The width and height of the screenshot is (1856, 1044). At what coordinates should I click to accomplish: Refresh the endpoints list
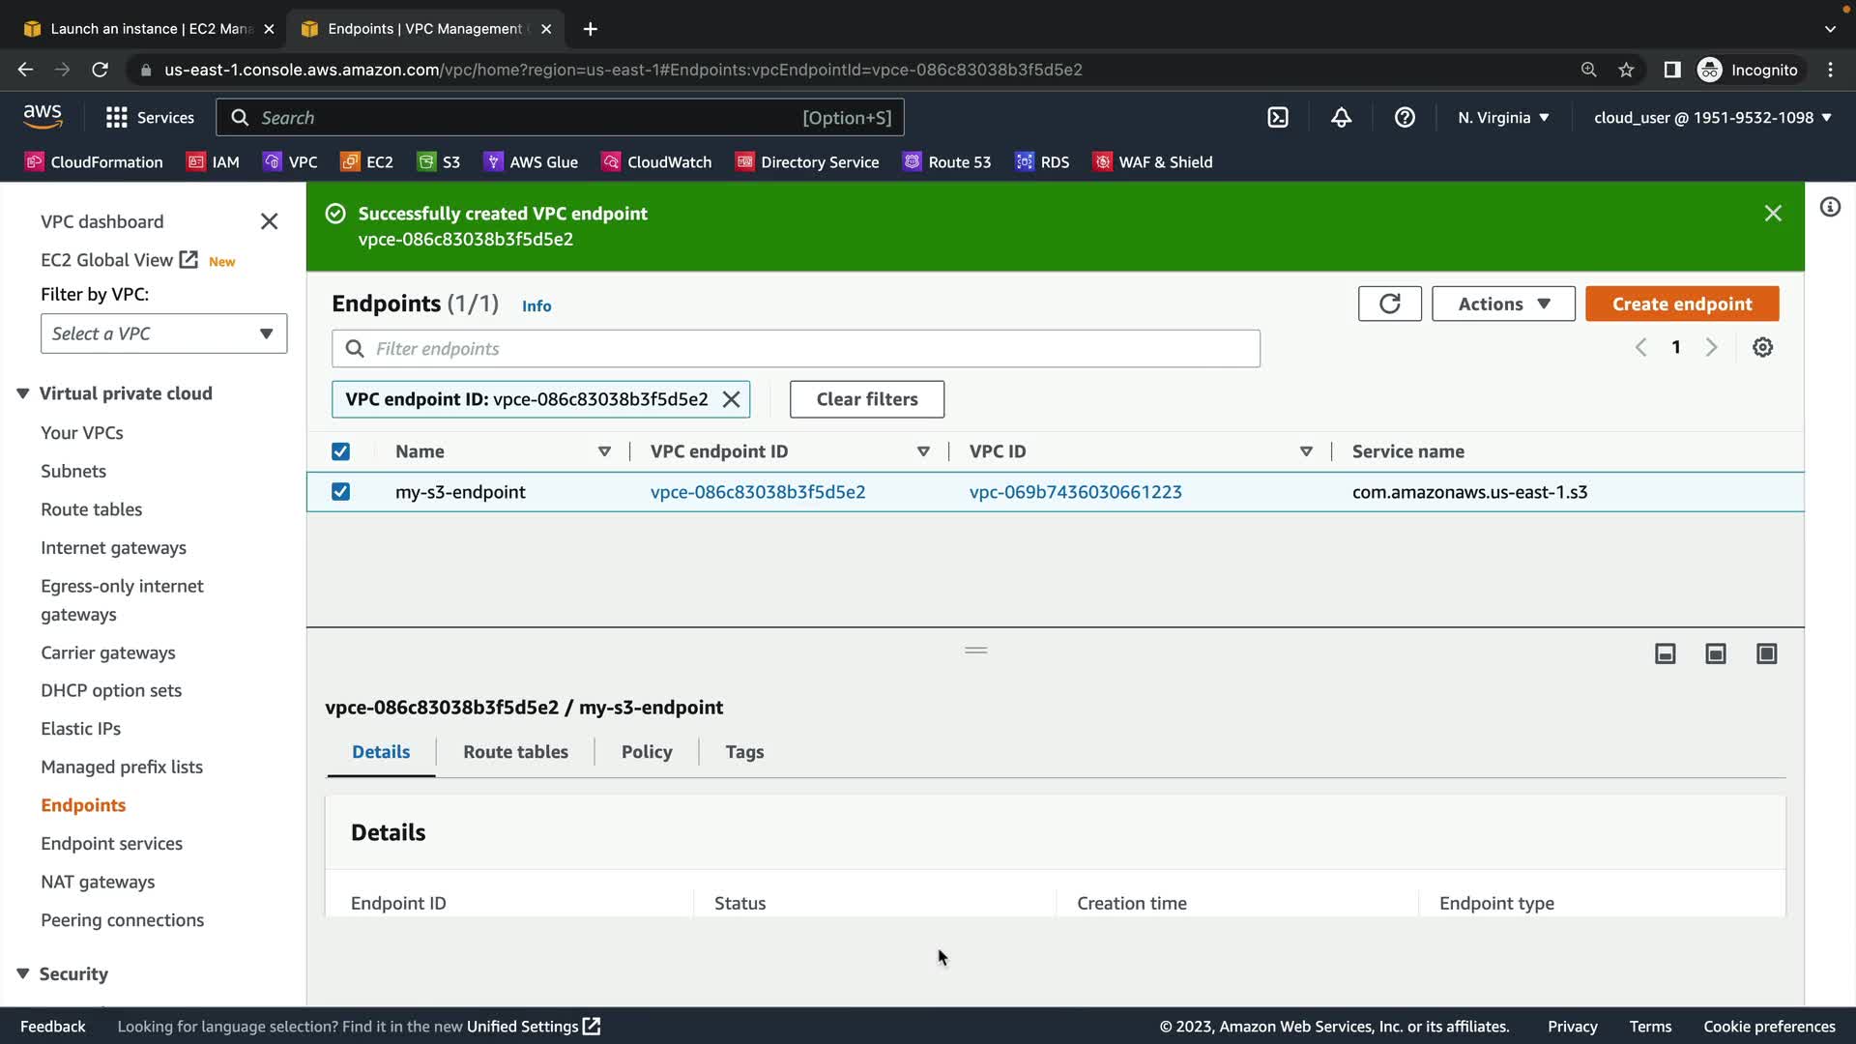pos(1389,304)
